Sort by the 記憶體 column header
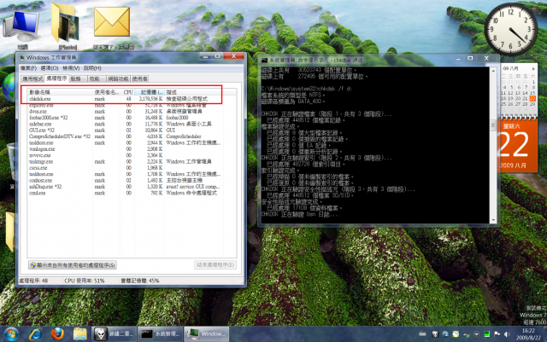The image size is (547, 342). [150, 92]
